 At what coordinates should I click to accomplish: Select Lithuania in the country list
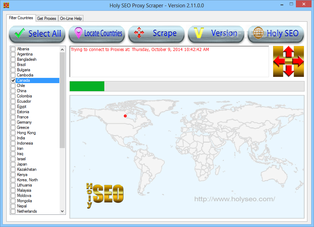pos(24,185)
